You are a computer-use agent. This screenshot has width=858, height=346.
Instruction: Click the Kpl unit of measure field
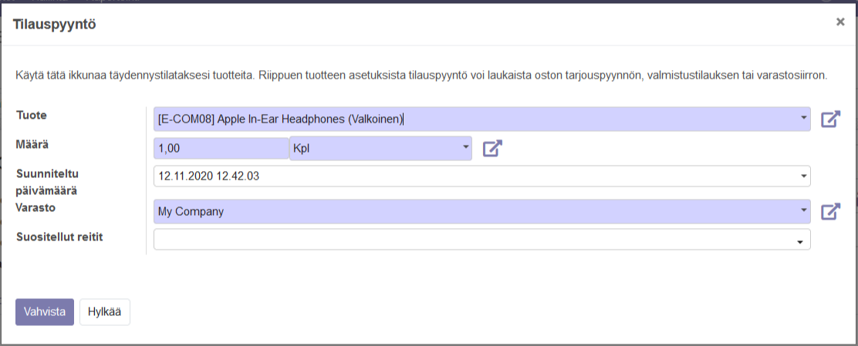[380, 148]
